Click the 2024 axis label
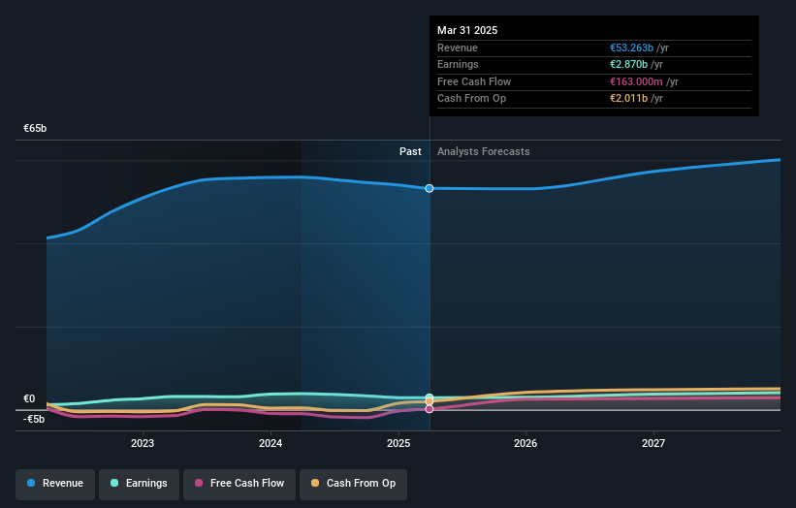The width and height of the screenshot is (796, 508). 271,444
